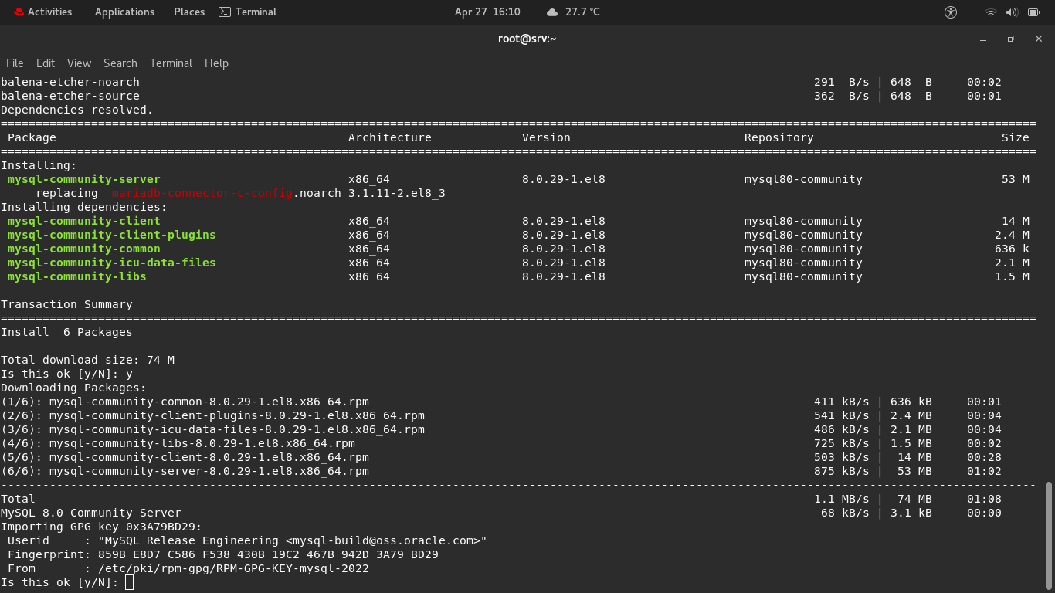This screenshot has height=593, width=1055.
Task: Click the volume speaker icon
Action: 1012,12
